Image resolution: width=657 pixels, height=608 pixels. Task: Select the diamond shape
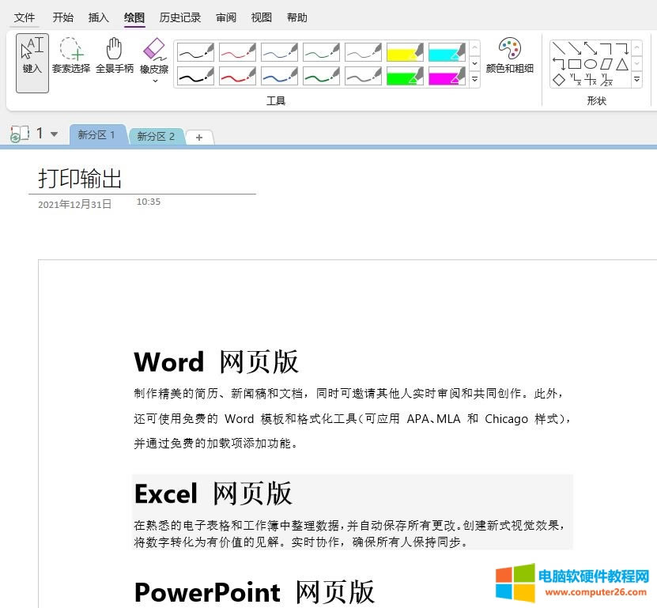pyautogui.click(x=558, y=79)
